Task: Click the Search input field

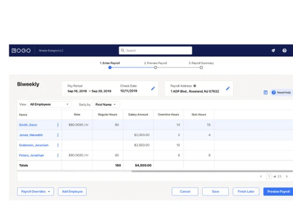Action: click(155, 50)
